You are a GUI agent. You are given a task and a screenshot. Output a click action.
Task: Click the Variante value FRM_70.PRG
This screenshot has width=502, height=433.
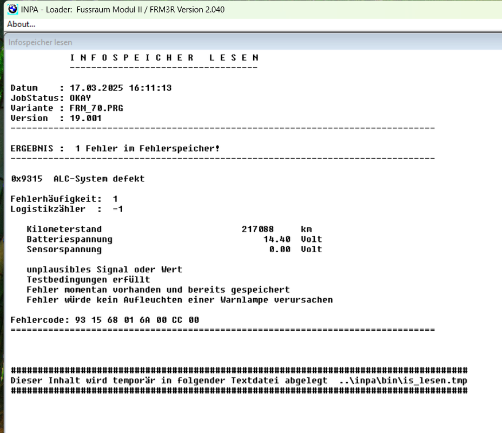[96, 108]
